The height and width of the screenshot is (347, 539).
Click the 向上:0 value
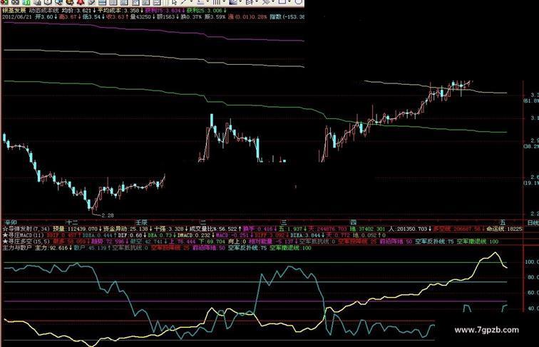pos(238,242)
